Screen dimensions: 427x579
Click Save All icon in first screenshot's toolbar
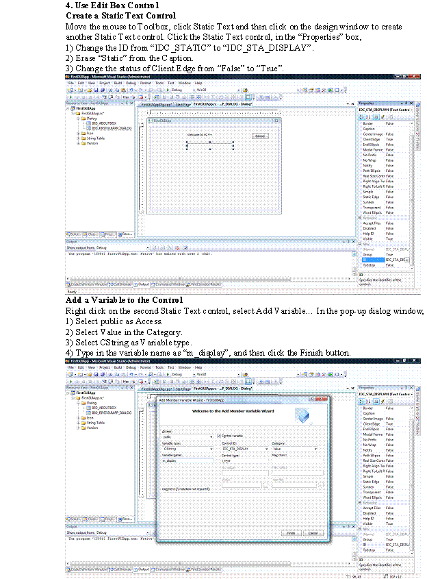[x=102, y=90]
